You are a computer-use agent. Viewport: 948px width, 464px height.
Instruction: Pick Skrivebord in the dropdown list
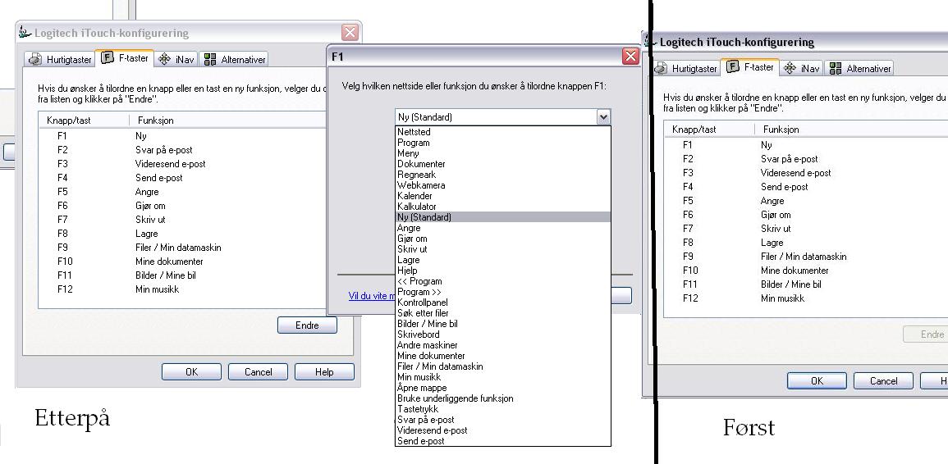coord(502,334)
